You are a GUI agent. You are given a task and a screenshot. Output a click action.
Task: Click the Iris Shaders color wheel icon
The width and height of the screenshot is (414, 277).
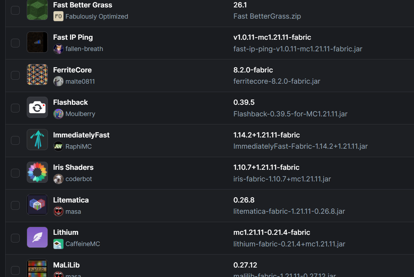coord(37,172)
